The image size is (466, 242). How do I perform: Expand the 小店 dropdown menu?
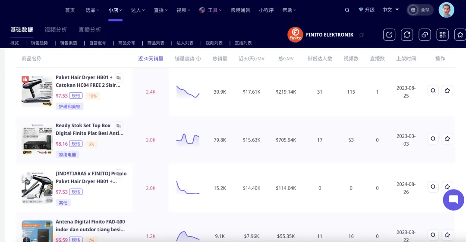click(115, 10)
